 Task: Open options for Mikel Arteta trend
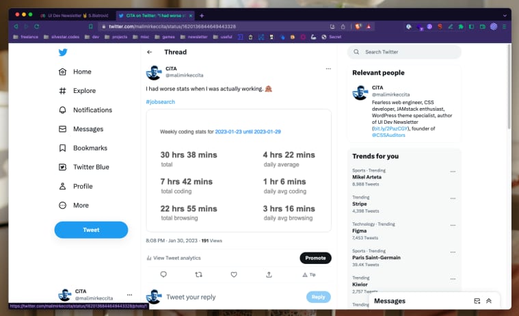pyautogui.click(x=453, y=172)
